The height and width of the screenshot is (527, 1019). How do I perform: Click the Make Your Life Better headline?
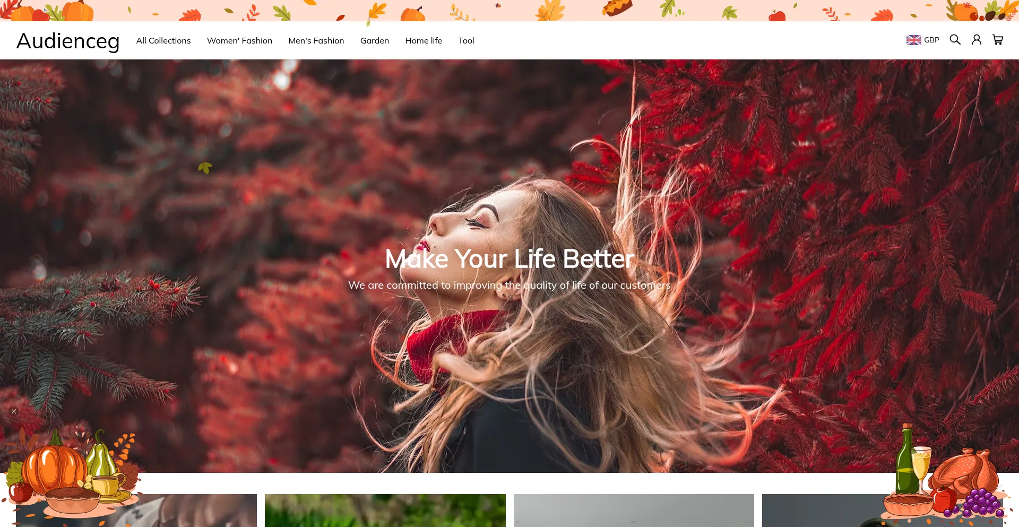coord(509,259)
